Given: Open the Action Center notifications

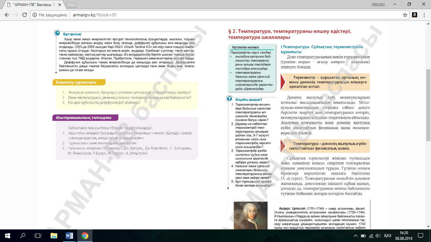Looking at the screenshot, I should pos(420,235).
